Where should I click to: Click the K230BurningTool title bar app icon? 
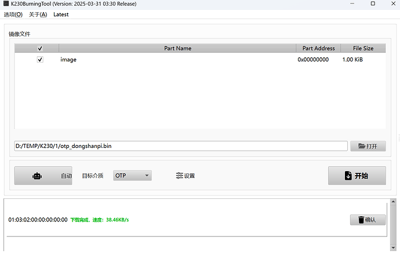coord(6,4)
